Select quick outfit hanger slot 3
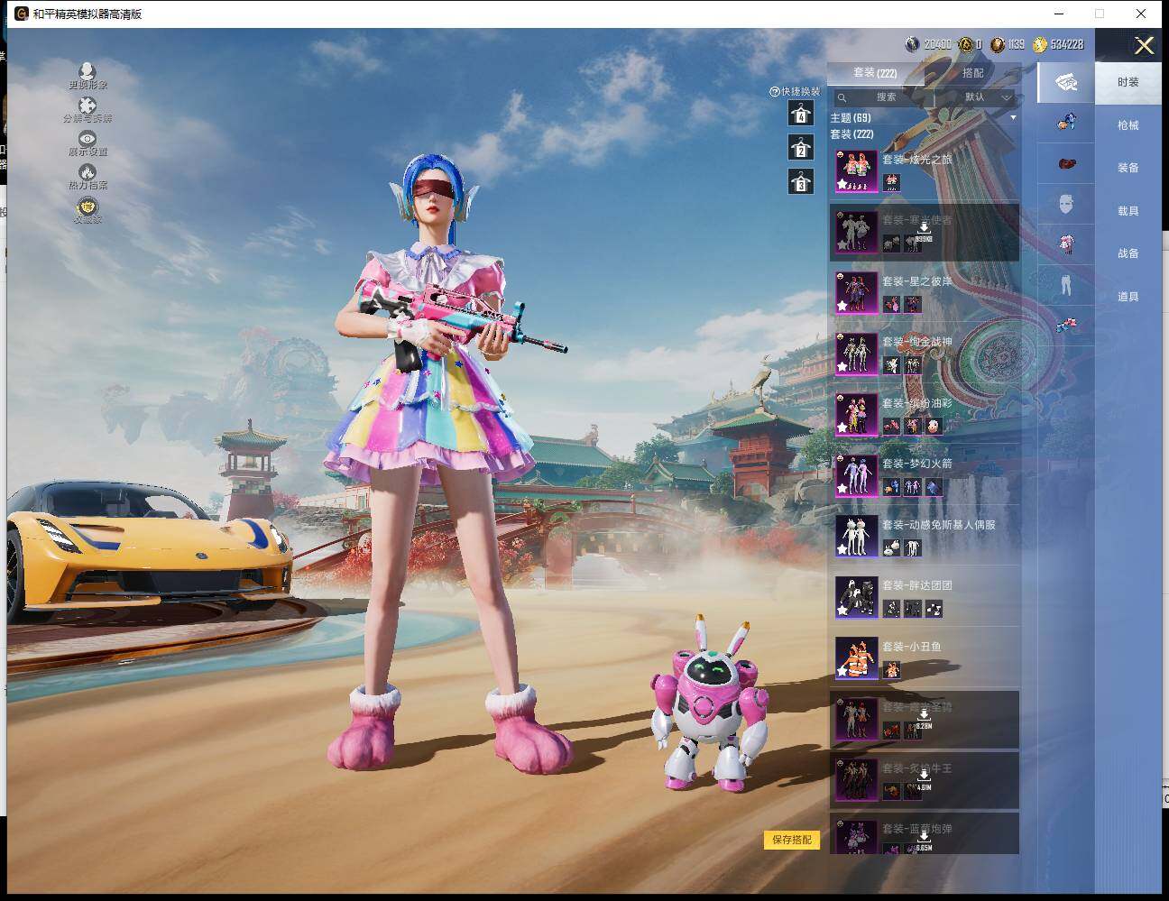Viewport: 1169px width, 901px height. point(800,182)
